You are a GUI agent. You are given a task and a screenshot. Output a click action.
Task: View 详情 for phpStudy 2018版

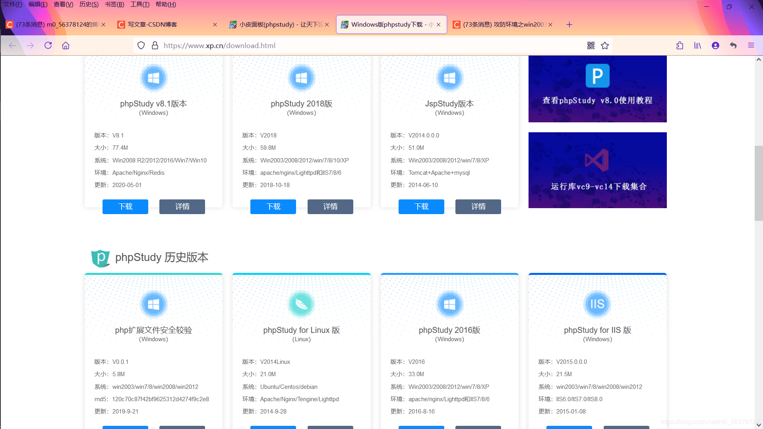[x=330, y=207]
